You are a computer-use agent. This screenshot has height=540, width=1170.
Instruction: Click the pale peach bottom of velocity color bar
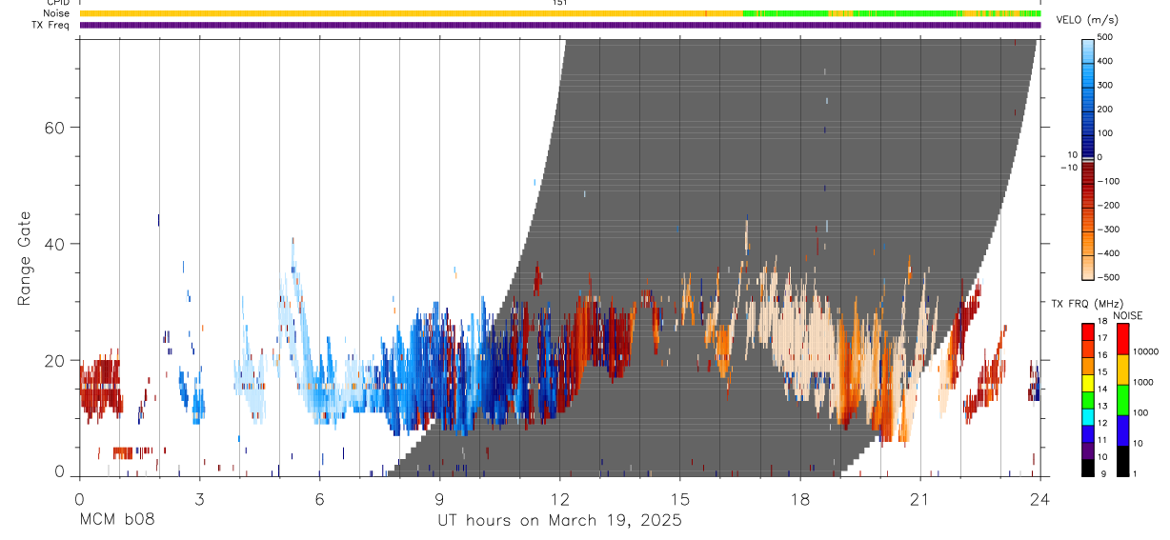pyautogui.click(x=1089, y=270)
